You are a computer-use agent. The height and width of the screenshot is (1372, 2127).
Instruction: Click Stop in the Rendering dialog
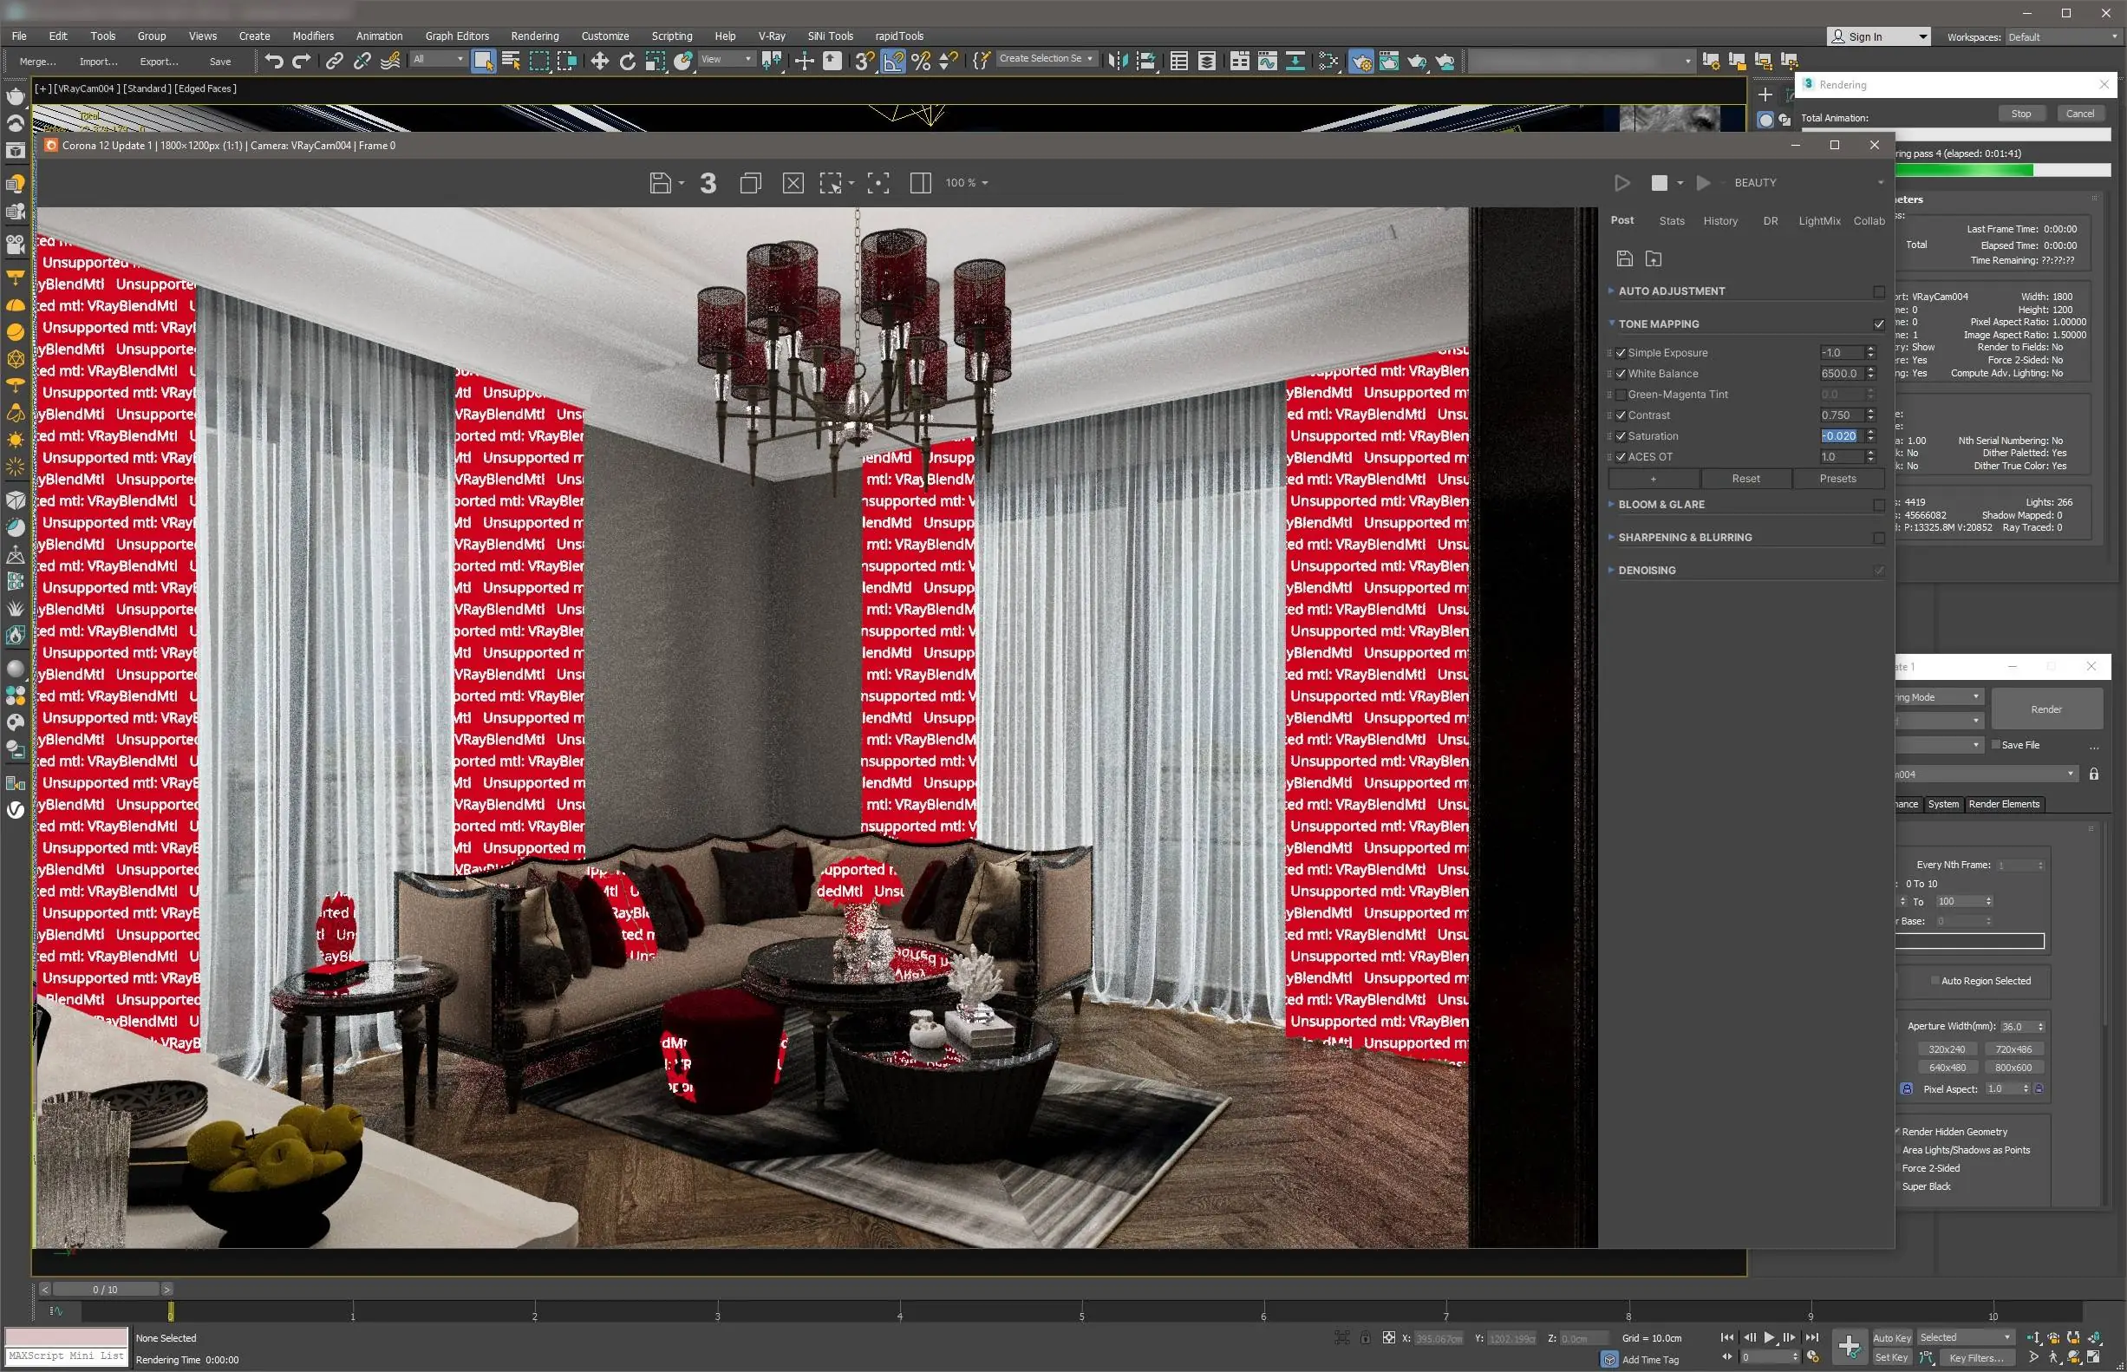[2021, 114]
